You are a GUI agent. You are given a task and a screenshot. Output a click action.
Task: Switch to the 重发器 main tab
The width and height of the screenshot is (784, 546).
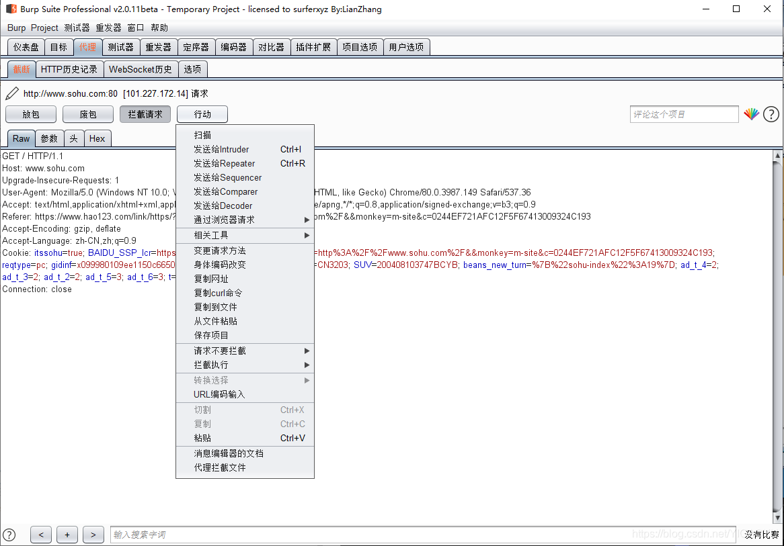pos(159,47)
